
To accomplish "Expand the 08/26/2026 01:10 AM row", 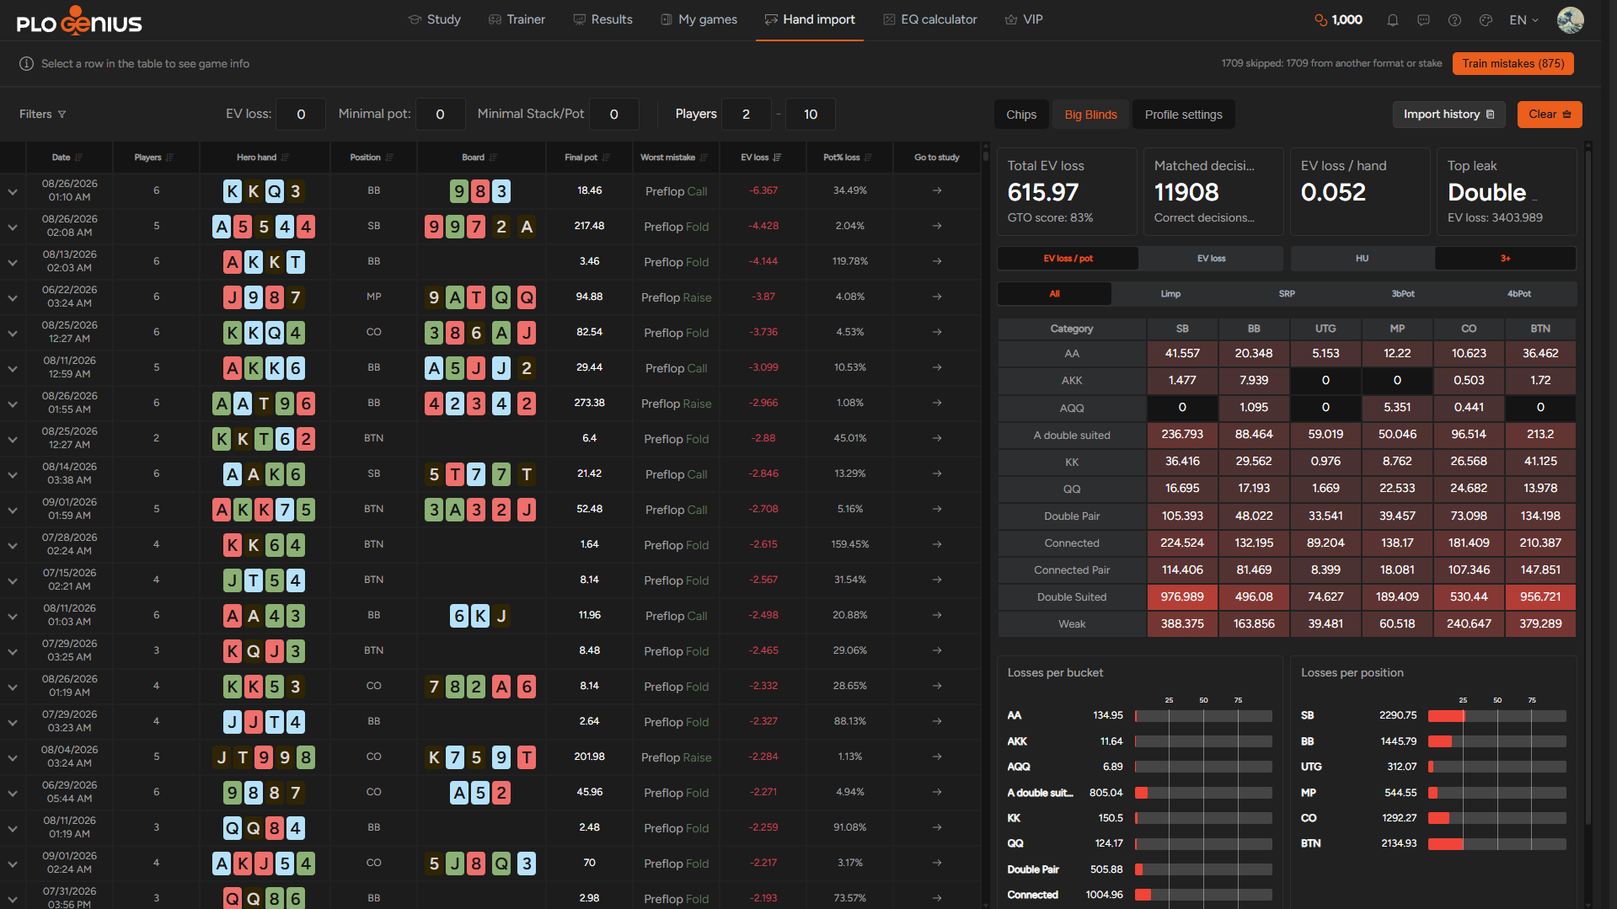I will [13, 192].
